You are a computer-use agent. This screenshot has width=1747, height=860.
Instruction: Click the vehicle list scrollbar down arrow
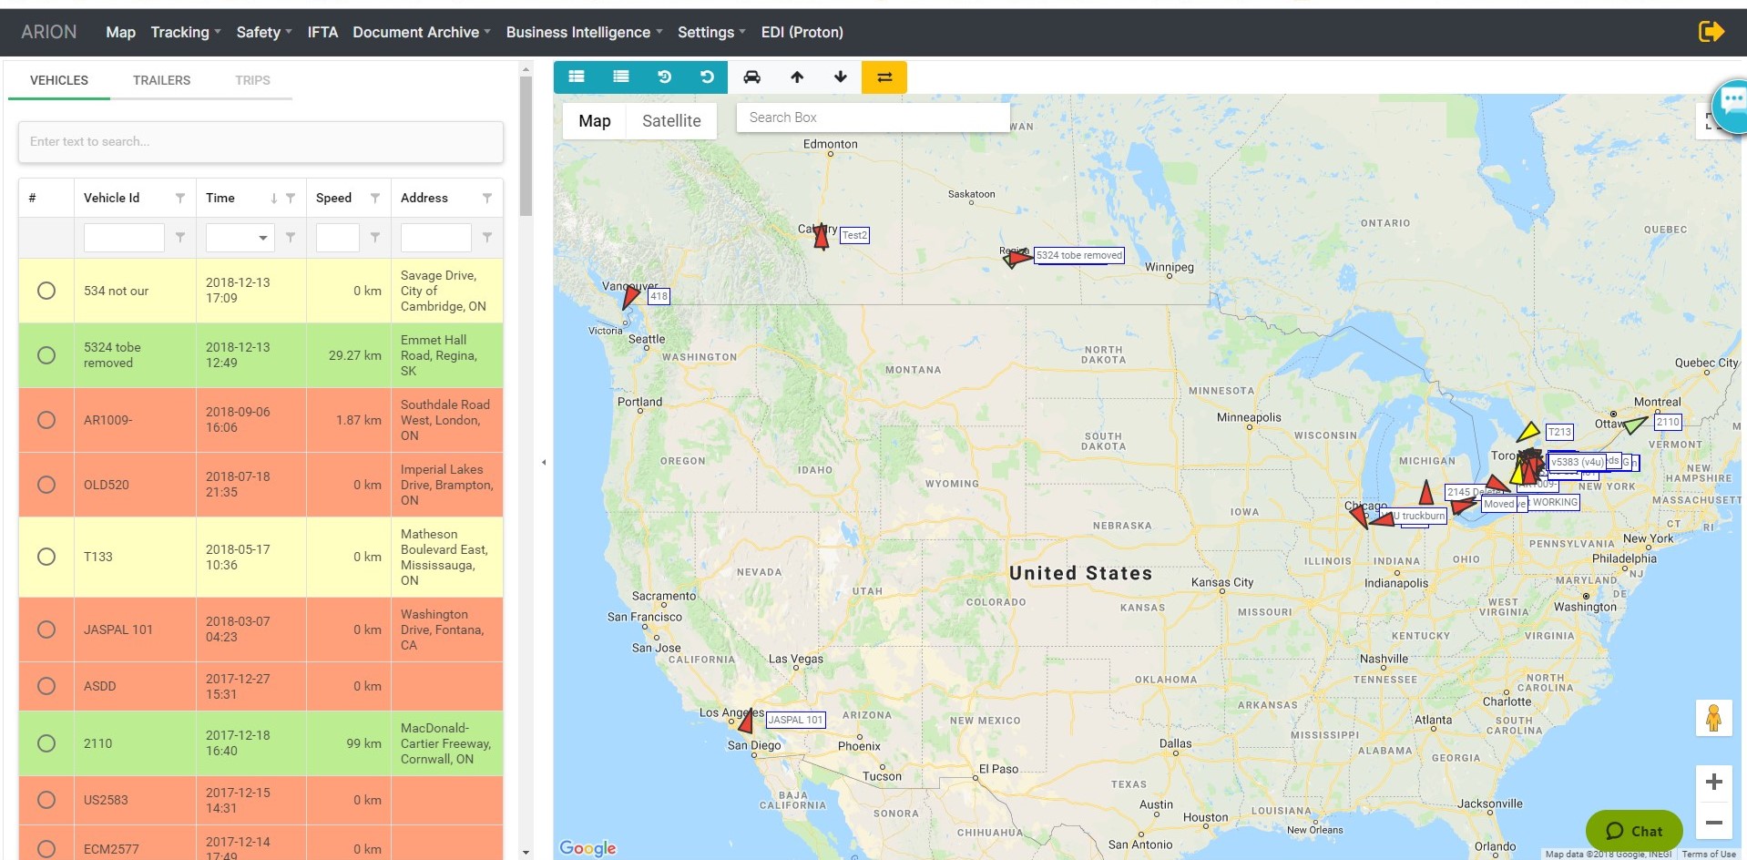click(x=526, y=853)
